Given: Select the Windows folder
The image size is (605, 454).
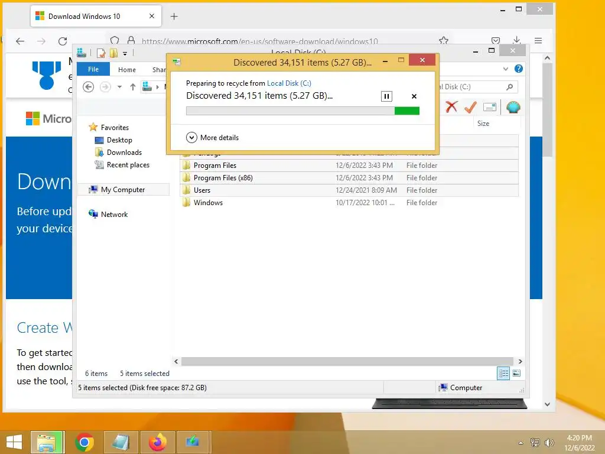Looking at the screenshot, I should pos(349,203).
